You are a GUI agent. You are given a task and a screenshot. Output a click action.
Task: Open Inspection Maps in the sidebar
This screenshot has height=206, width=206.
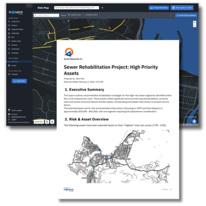15,29
